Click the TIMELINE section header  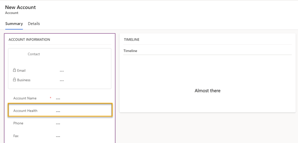(131, 40)
